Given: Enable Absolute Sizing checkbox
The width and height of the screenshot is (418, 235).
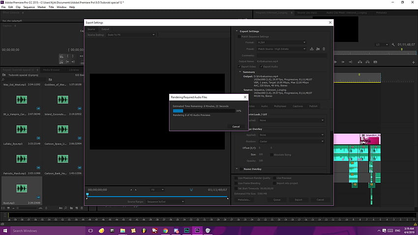Looking at the screenshot, I should pyautogui.click(x=271, y=154).
